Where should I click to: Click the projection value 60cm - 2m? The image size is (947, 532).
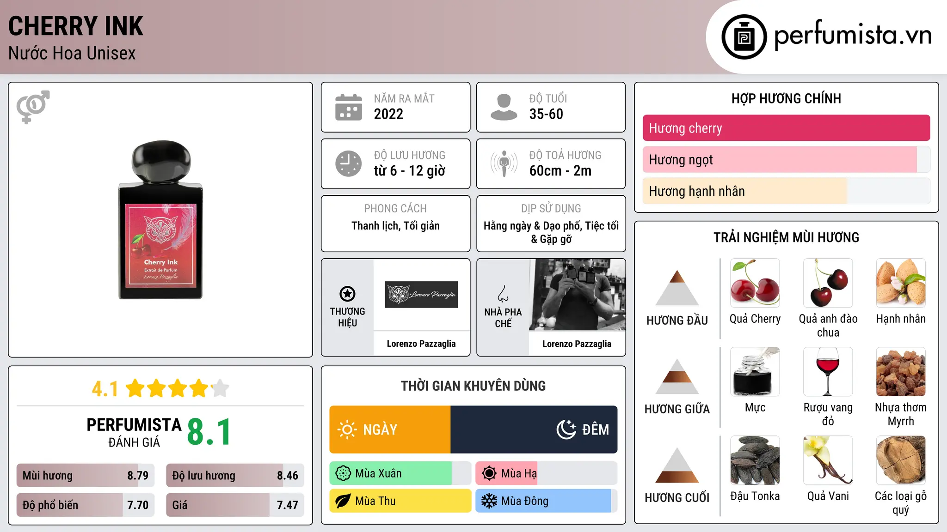click(x=560, y=171)
